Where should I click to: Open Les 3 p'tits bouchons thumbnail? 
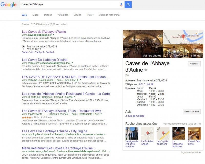tap(163, 133)
